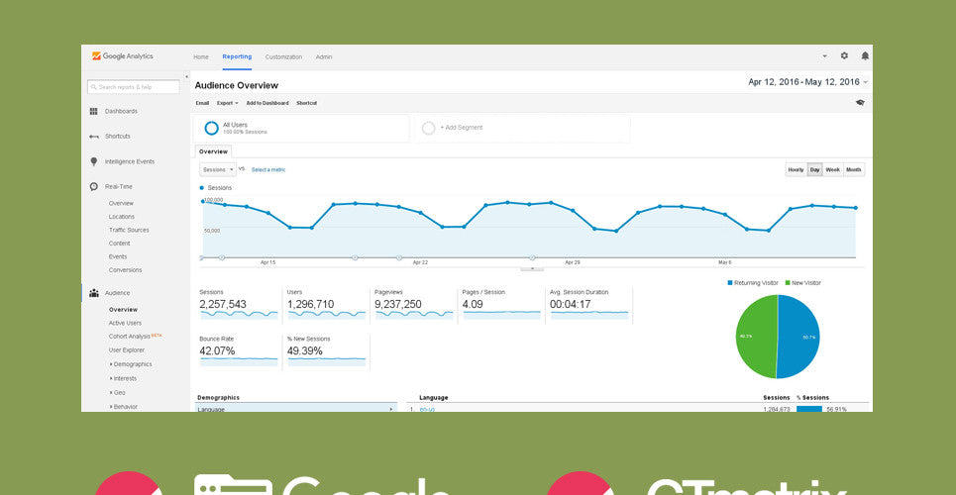Click the Shortcut button
The image size is (956, 495).
click(x=307, y=103)
